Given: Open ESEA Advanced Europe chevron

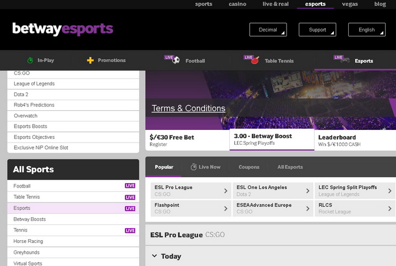Looking at the screenshot, I should 307,208.
